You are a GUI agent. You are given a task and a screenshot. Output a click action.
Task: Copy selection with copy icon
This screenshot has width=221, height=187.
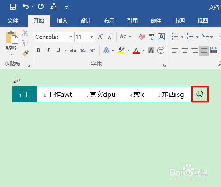[25, 43]
